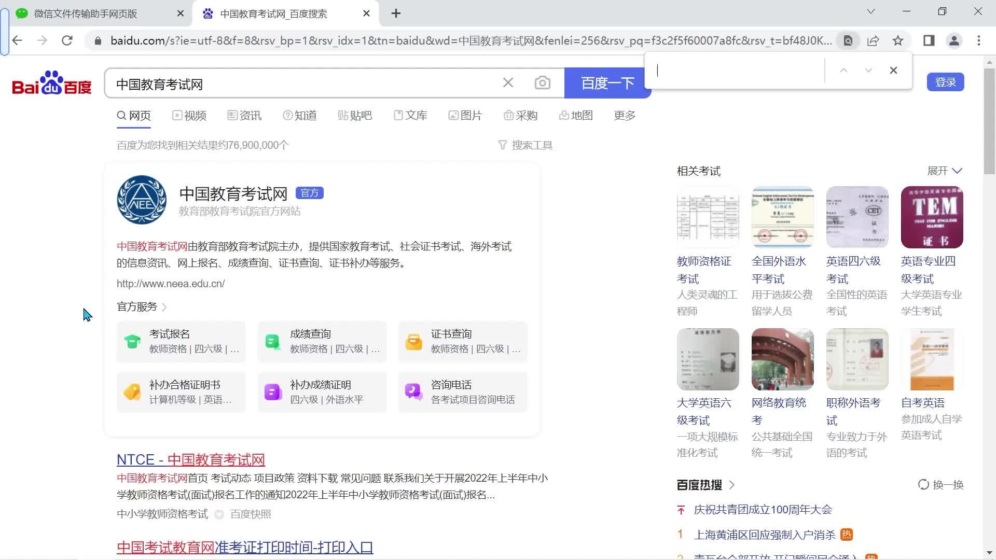
Task: Clear the search box text
Action: tap(508, 83)
